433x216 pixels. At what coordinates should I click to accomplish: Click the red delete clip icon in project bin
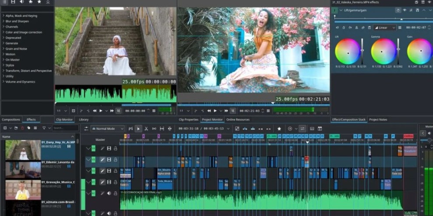(22, 128)
